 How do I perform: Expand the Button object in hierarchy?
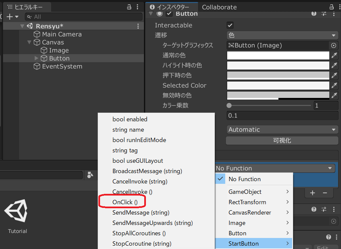coord(36,58)
